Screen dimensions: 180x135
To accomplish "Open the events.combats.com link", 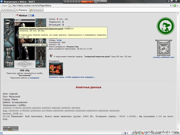I will [x=163, y=57].
